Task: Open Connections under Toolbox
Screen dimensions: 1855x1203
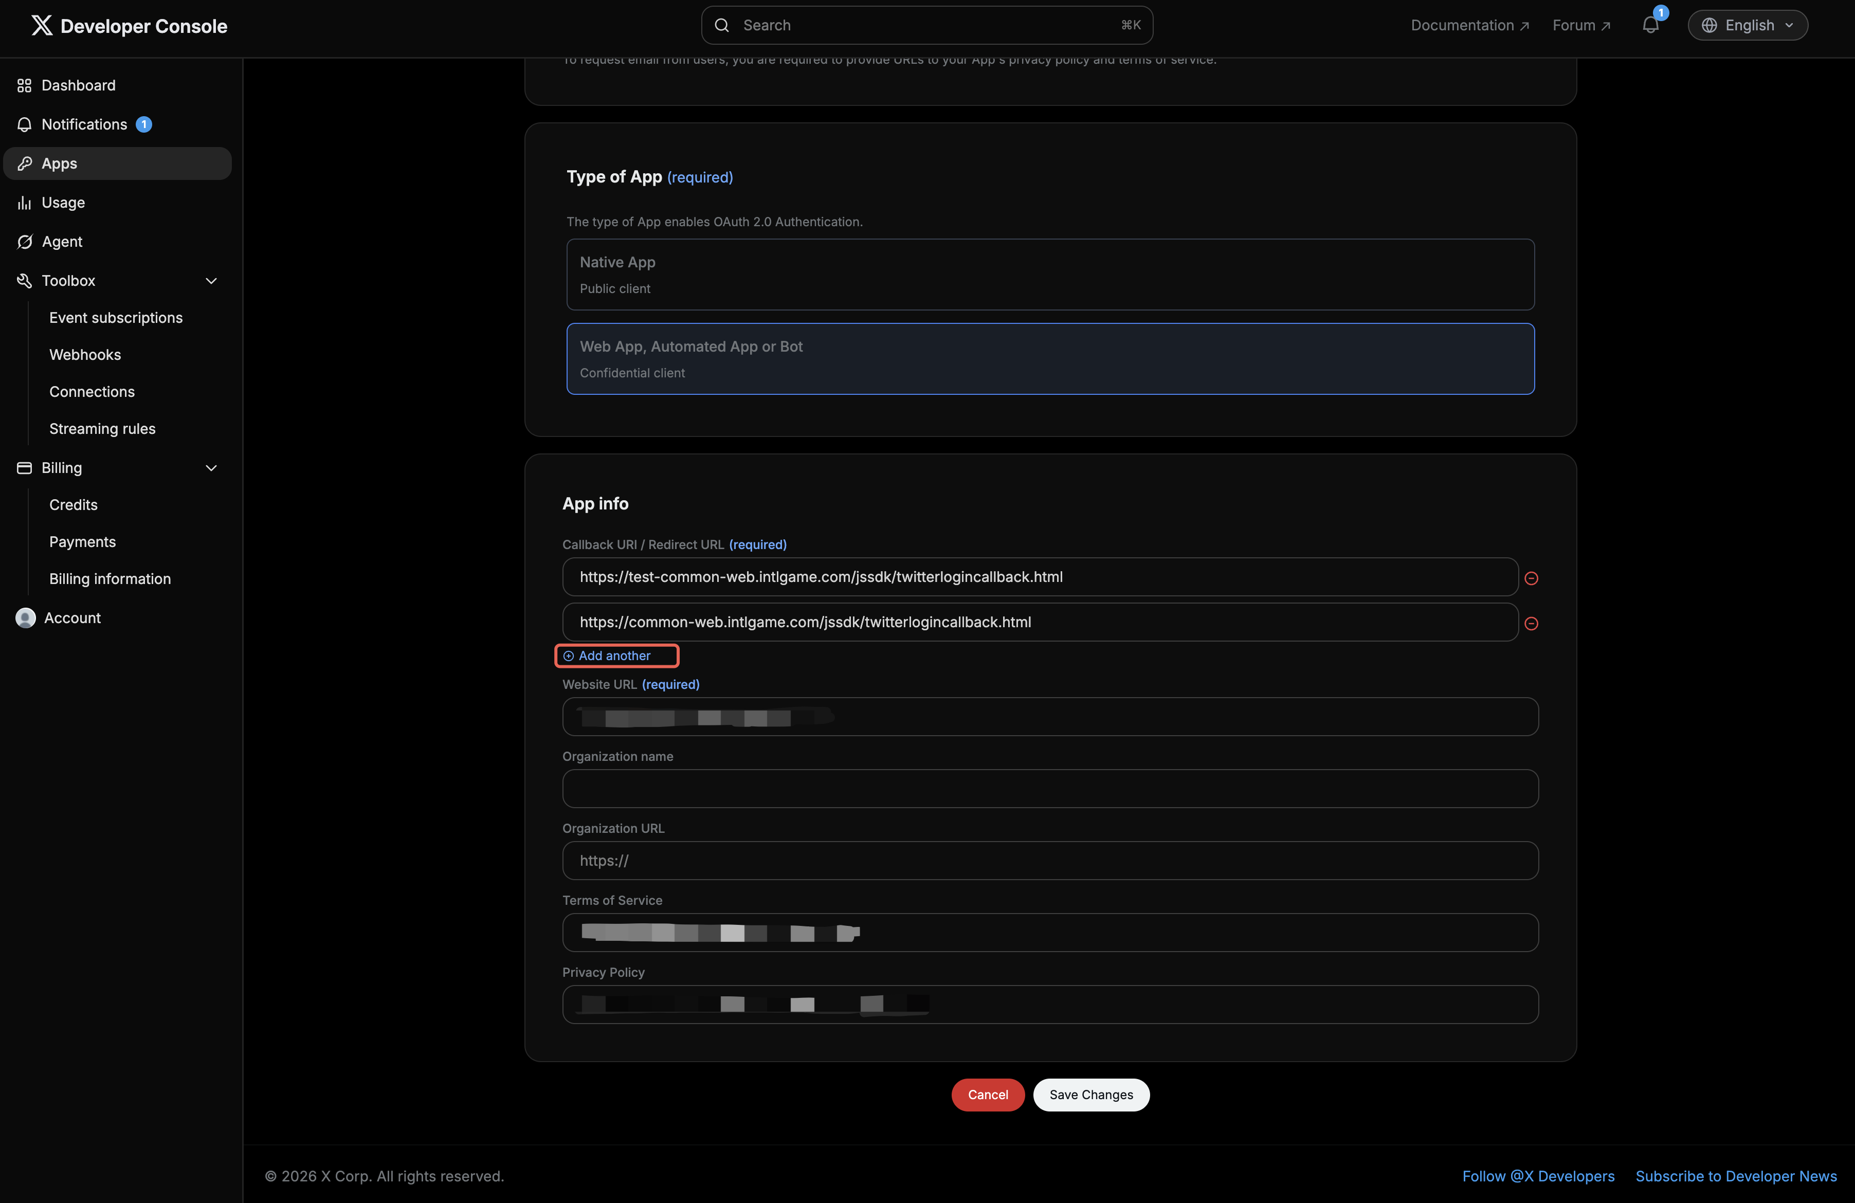Action: [92, 392]
